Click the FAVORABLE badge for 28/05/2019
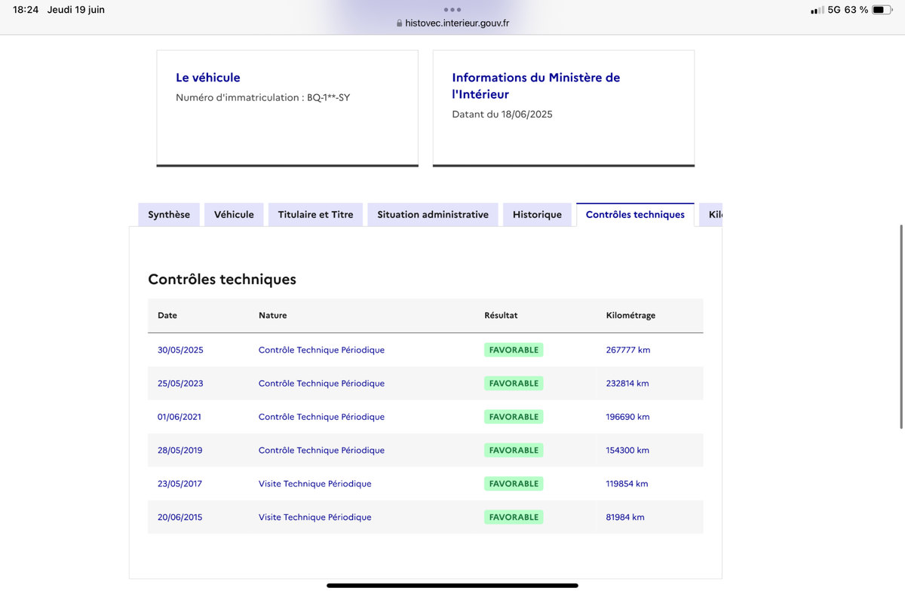The height and width of the screenshot is (594, 905). point(514,450)
